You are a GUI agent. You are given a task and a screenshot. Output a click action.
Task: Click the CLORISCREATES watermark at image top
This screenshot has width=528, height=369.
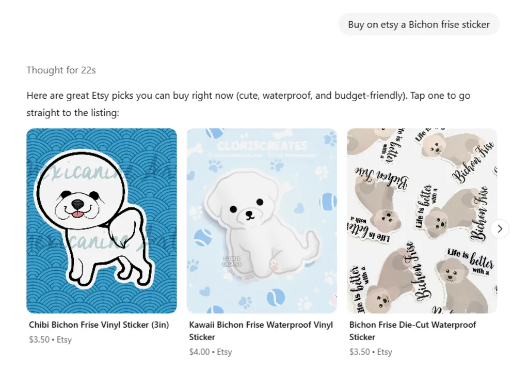click(262, 146)
